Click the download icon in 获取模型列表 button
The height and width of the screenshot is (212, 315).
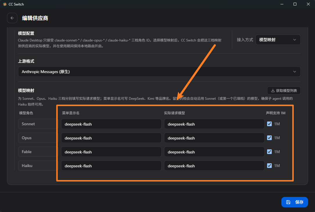click(x=273, y=90)
